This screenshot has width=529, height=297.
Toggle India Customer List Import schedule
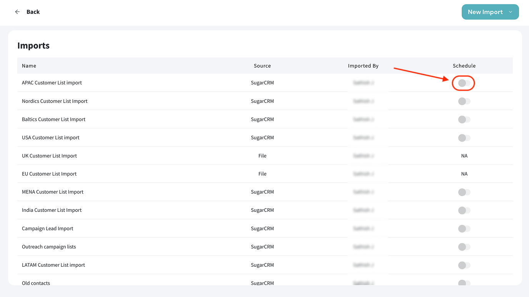(x=464, y=210)
